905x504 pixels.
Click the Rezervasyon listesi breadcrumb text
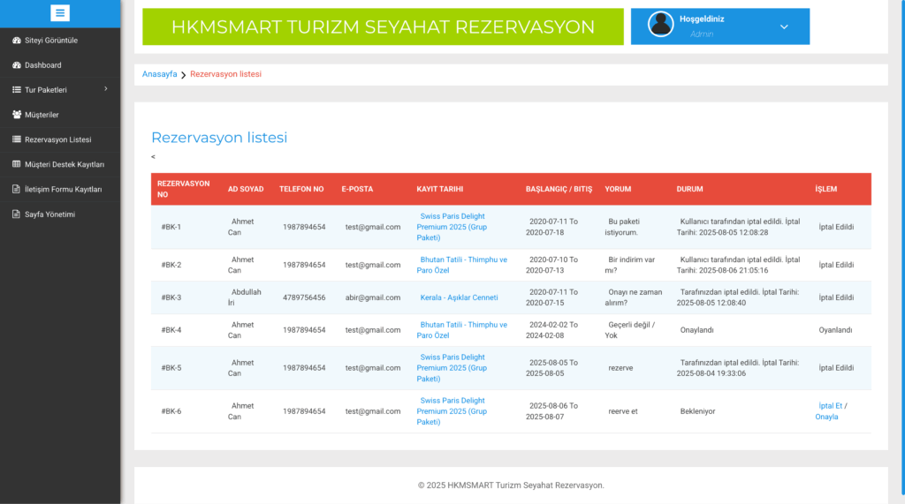tap(225, 74)
